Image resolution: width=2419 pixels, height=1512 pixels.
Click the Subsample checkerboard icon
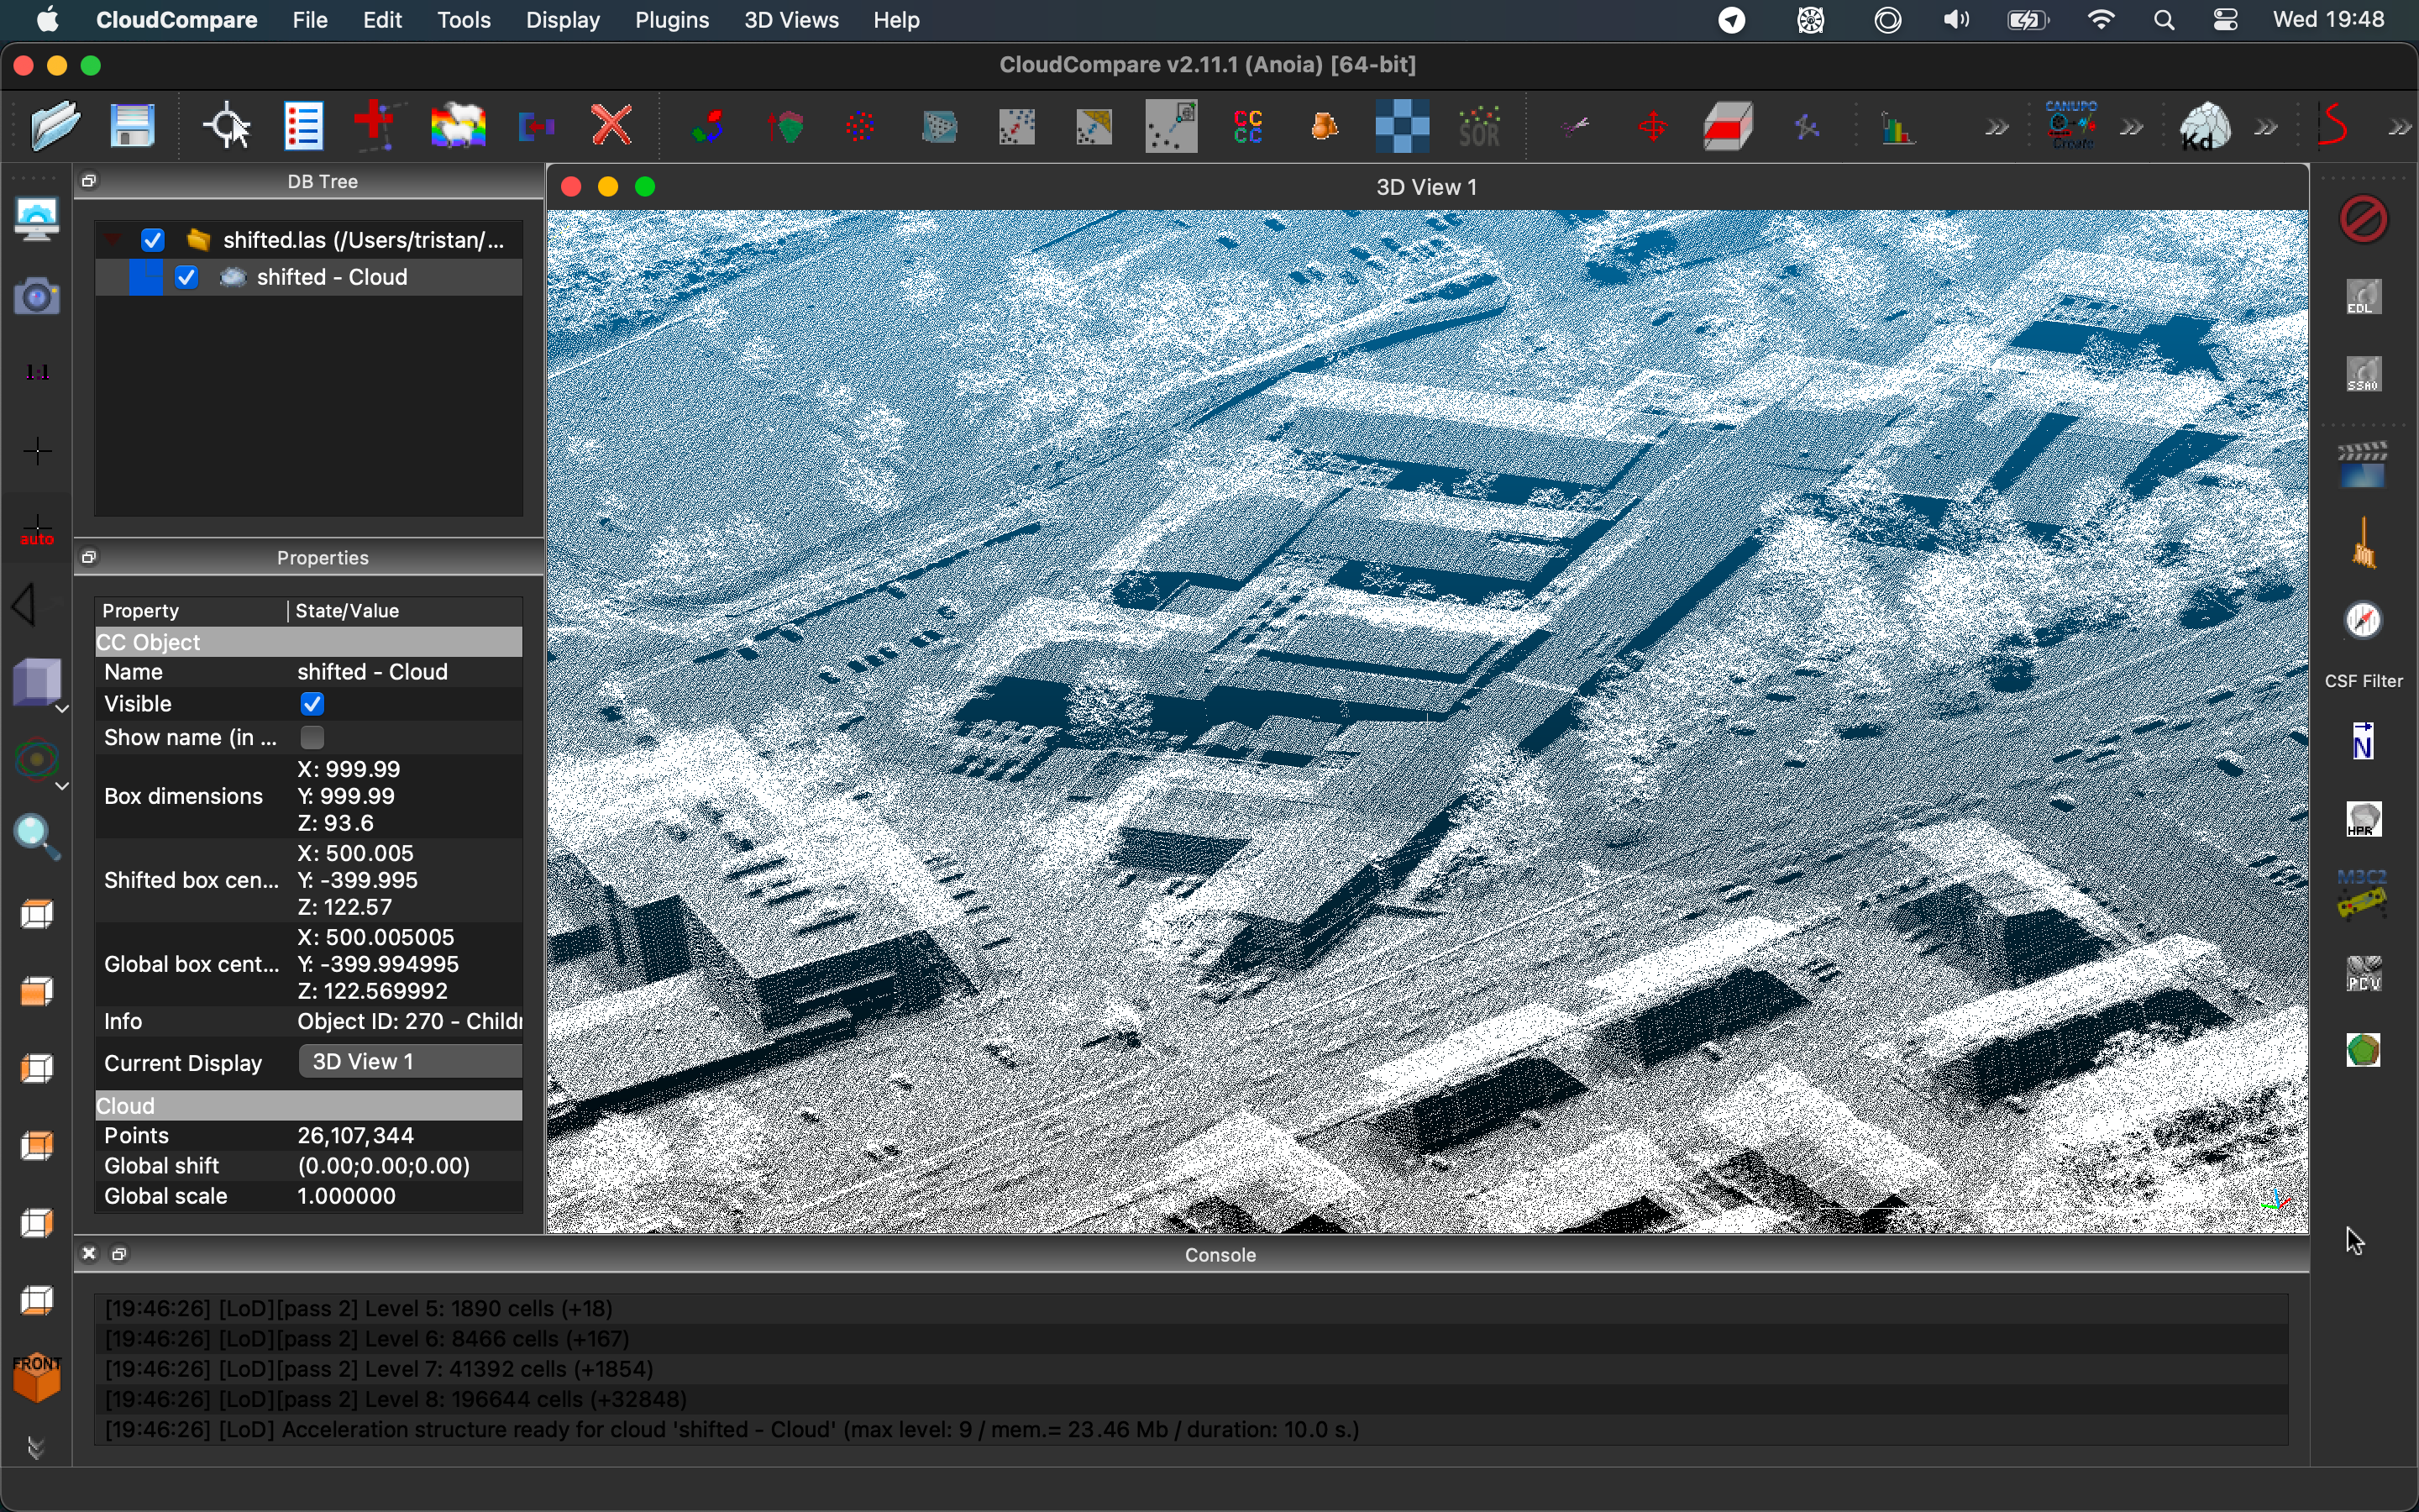(x=1404, y=127)
